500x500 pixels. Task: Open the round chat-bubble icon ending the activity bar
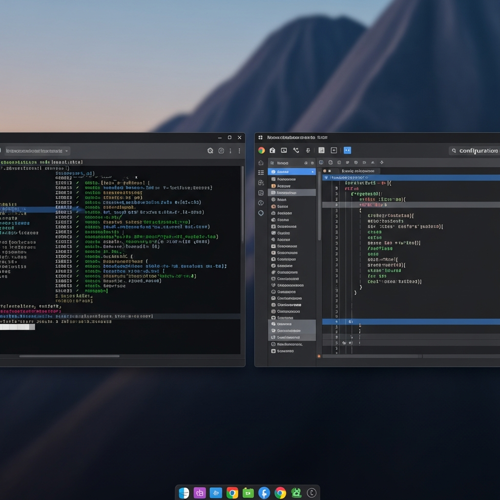[x=261, y=213]
